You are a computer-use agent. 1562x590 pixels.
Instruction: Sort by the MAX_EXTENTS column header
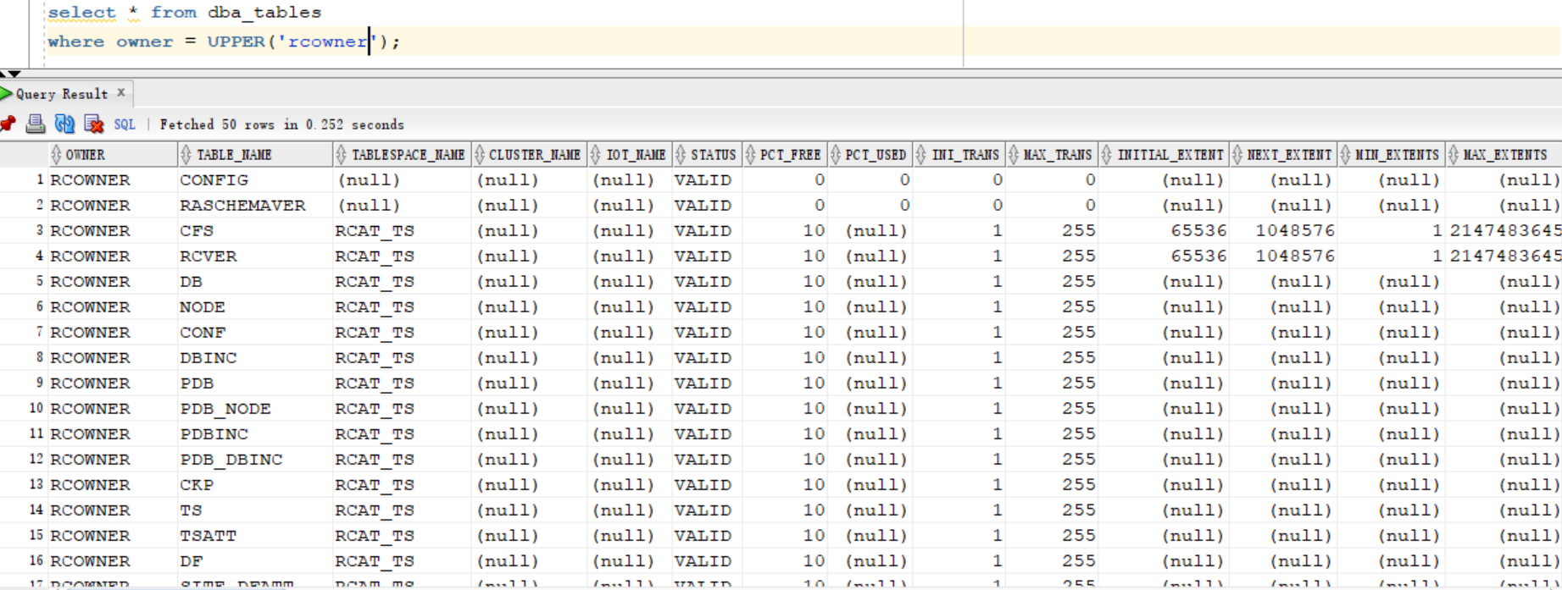pos(1505,155)
